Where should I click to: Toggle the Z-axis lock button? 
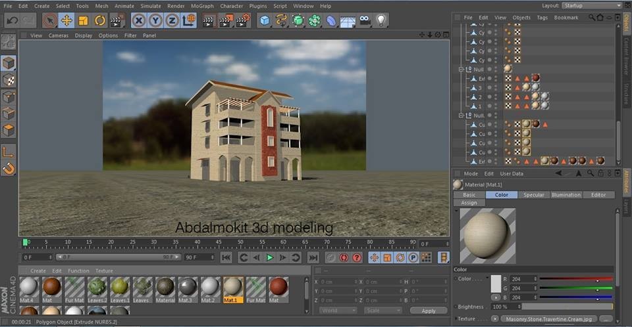[x=172, y=20]
